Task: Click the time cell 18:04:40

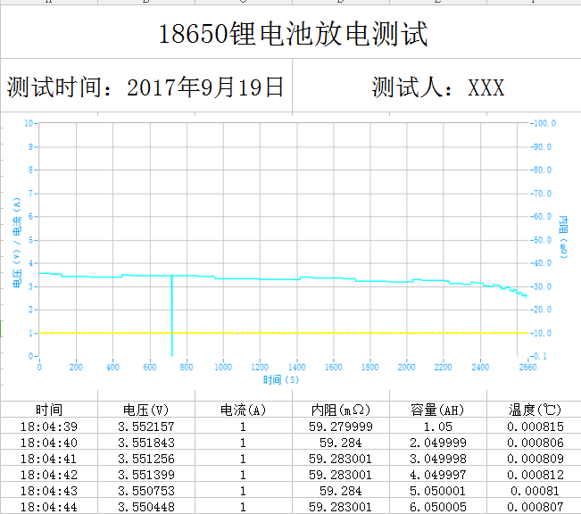Action: coord(49,442)
